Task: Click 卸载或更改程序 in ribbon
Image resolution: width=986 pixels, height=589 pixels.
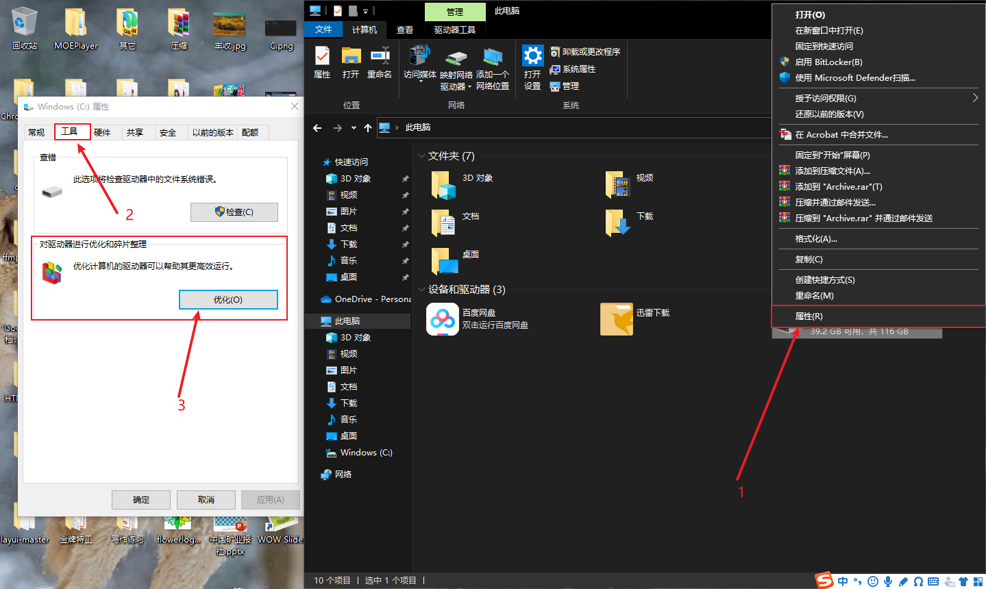Action: tap(585, 52)
